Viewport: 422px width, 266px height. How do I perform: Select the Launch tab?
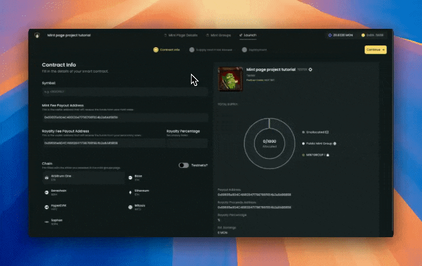point(248,35)
